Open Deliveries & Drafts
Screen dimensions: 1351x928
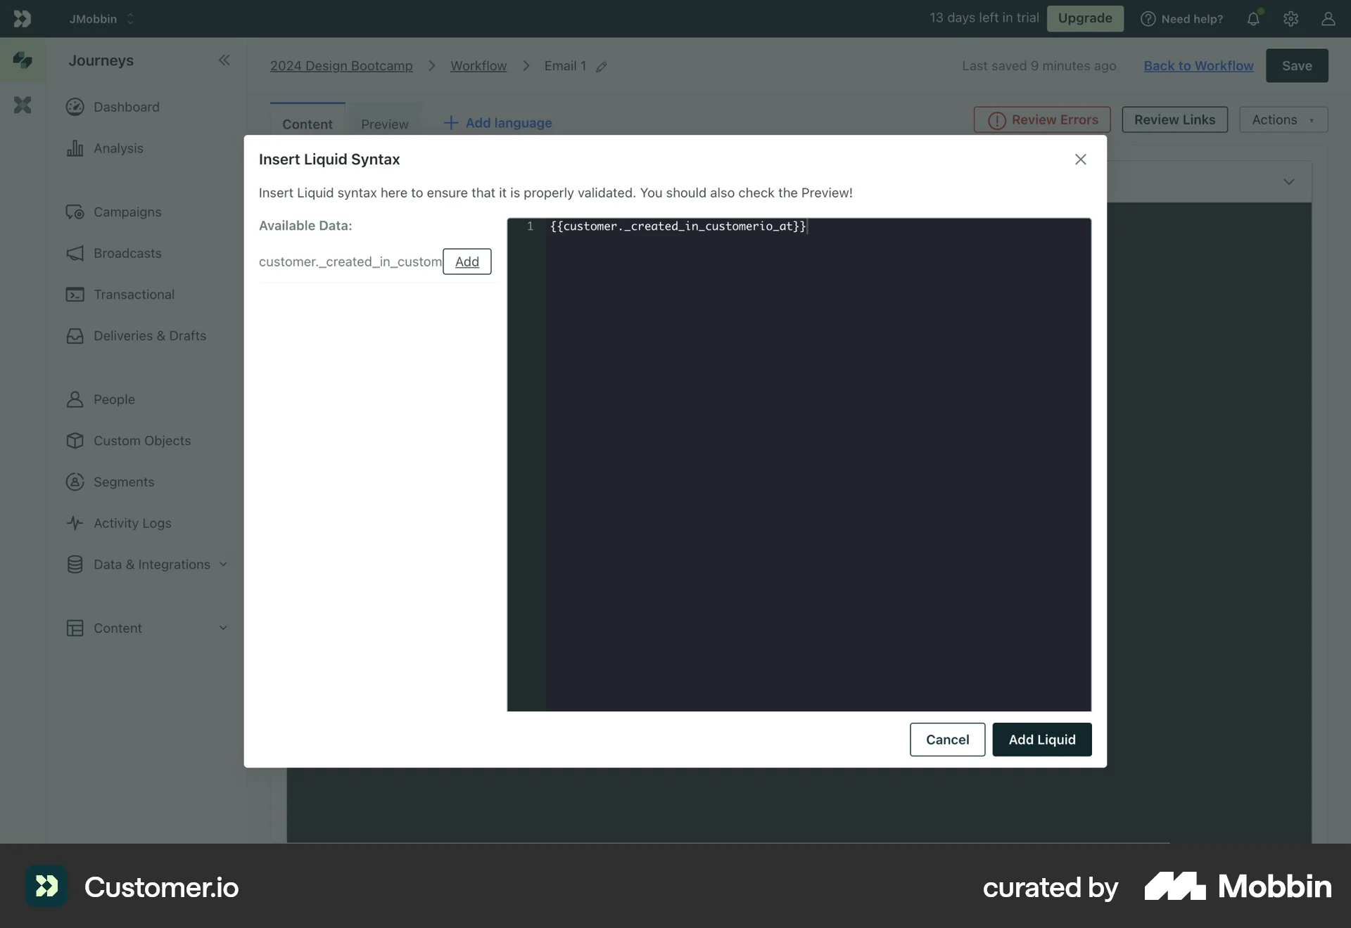[x=151, y=335]
